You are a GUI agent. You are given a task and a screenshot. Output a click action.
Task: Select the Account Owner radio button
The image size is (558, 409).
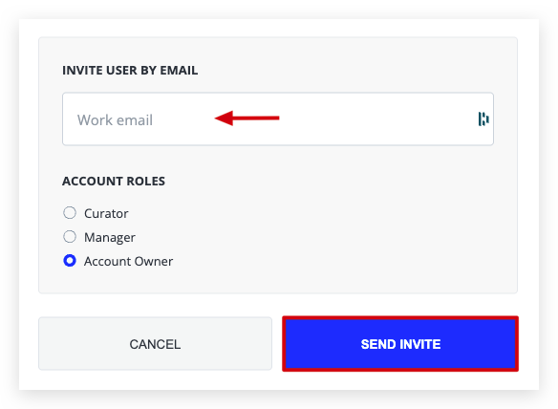70,261
